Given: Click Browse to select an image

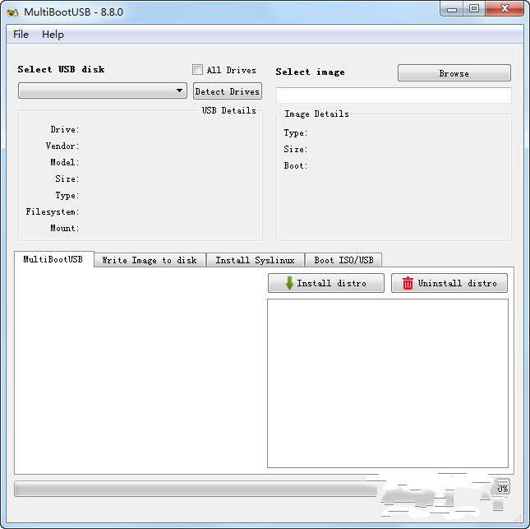Looking at the screenshot, I should pos(454,73).
